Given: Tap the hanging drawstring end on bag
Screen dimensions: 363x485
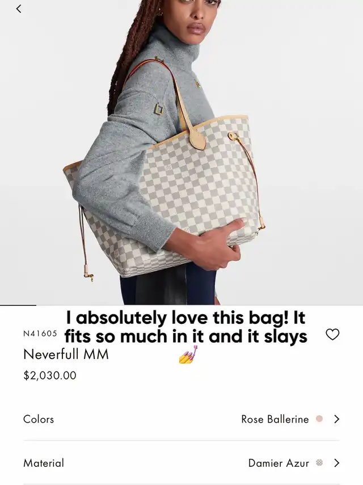Looking at the screenshot, I should [x=88, y=274].
